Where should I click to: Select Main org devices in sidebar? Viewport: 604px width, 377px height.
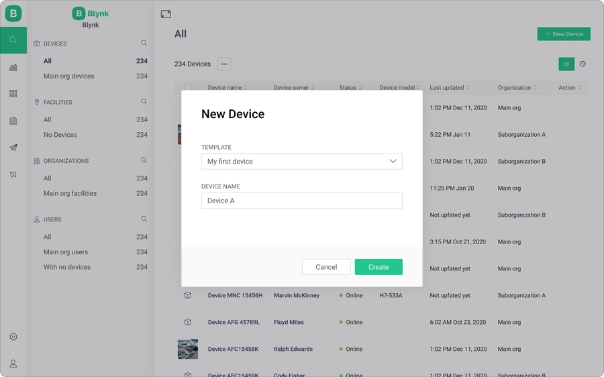pyautogui.click(x=69, y=76)
